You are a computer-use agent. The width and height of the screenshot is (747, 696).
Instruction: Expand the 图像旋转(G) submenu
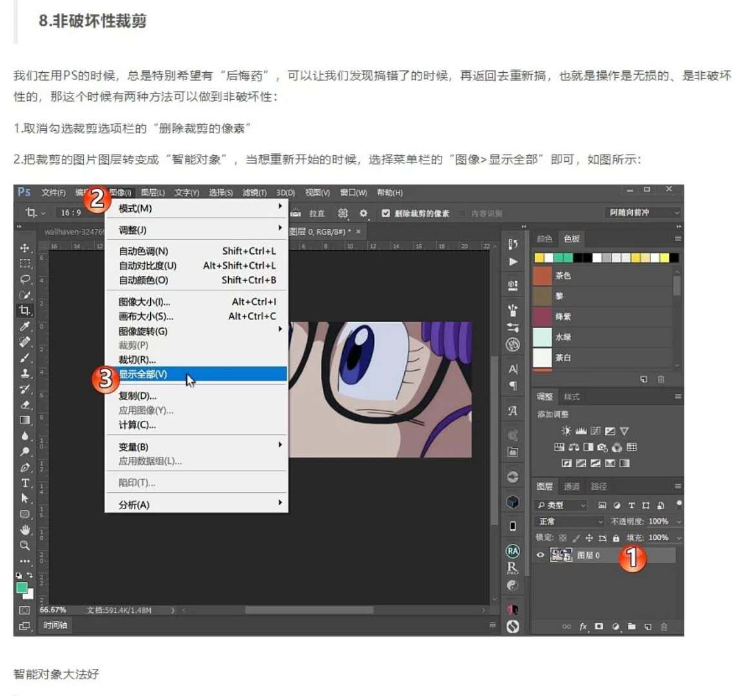(x=197, y=331)
